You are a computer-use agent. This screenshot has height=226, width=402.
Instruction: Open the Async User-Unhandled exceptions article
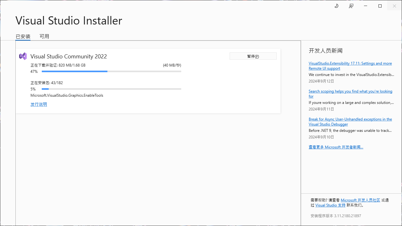pos(350,121)
